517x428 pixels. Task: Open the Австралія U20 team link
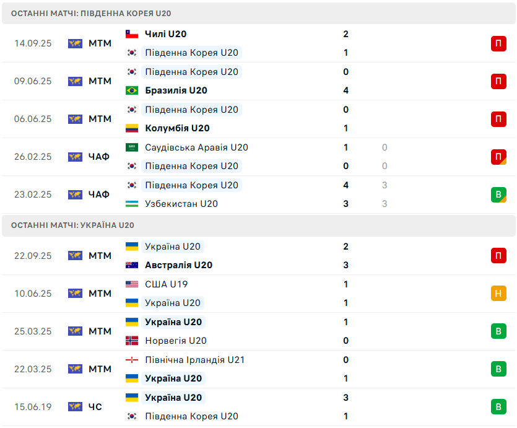pyautogui.click(x=178, y=265)
